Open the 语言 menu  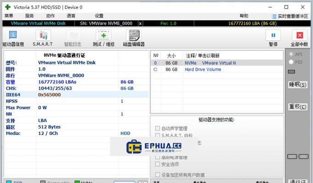[x=71, y=16]
